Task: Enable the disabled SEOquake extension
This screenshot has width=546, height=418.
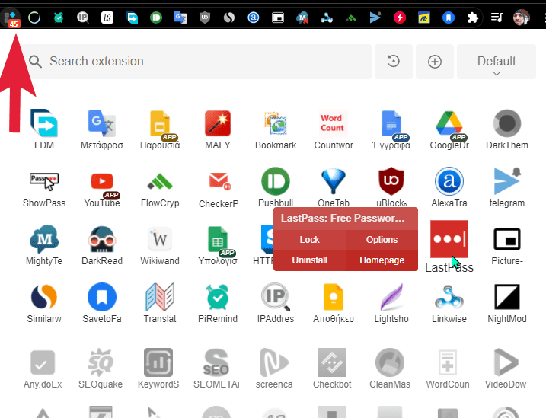Action: (x=101, y=362)
